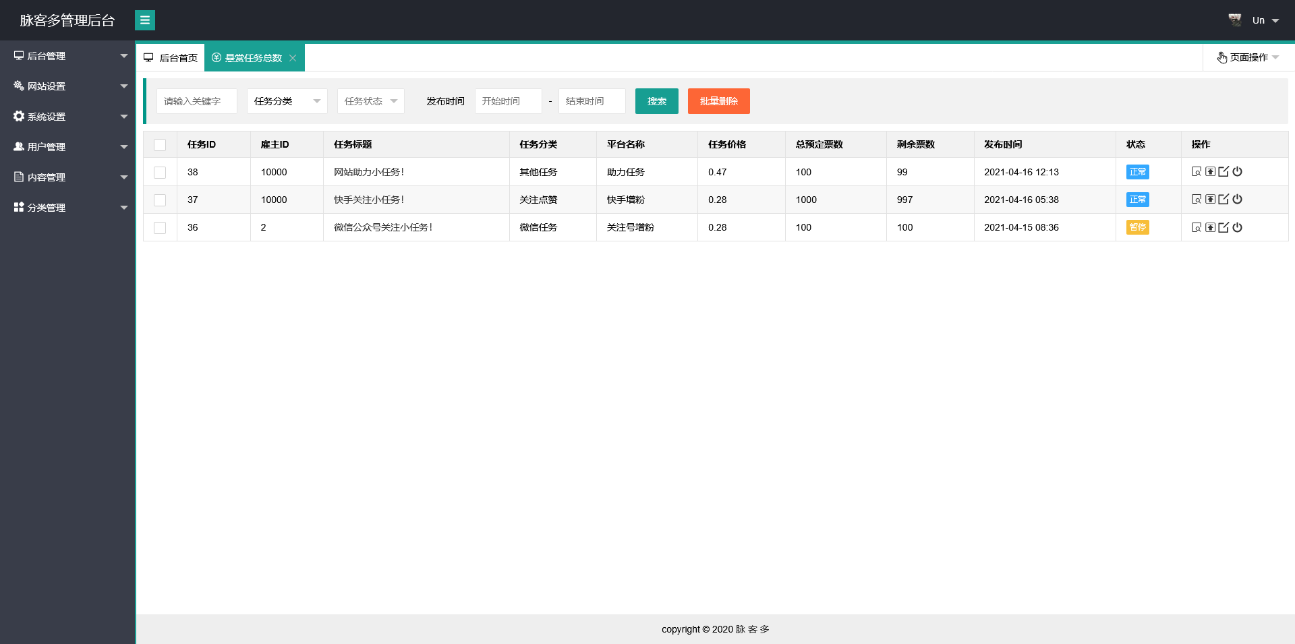This screenshot has height=644, width=1295.
Task: Click the 搜索 button
Action: click(656, 101)
